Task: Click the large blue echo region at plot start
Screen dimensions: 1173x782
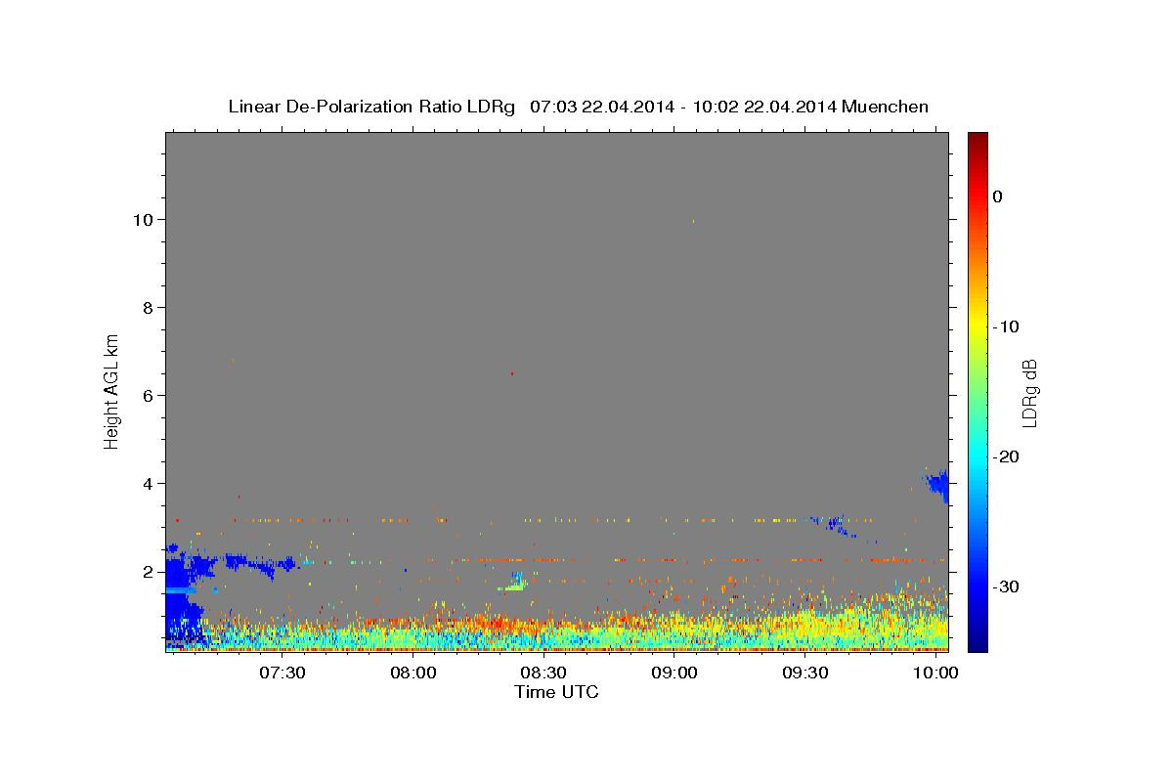Action: click(182, 596)
